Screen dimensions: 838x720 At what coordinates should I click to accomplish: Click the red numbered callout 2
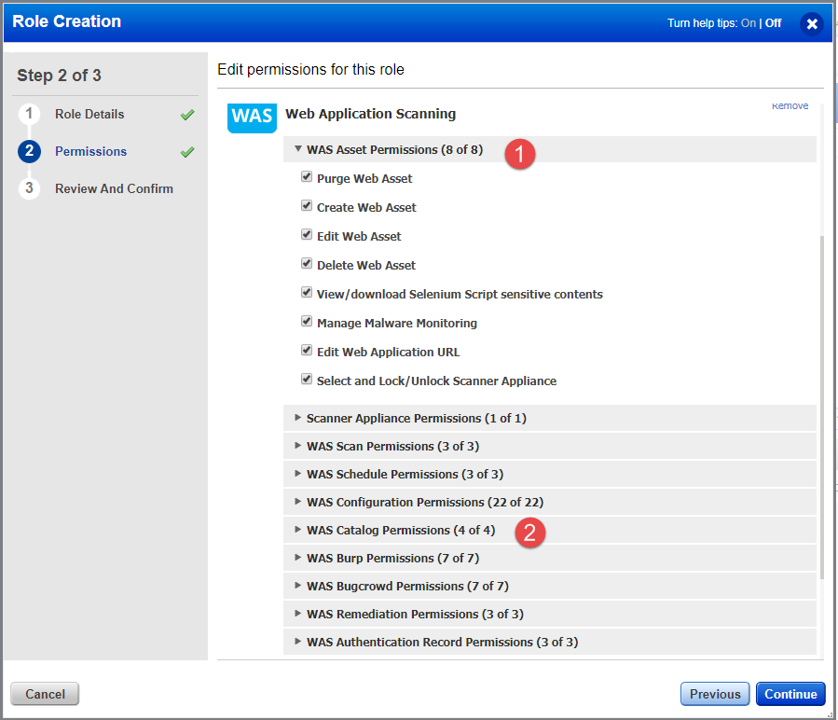[x=529, y=533]
